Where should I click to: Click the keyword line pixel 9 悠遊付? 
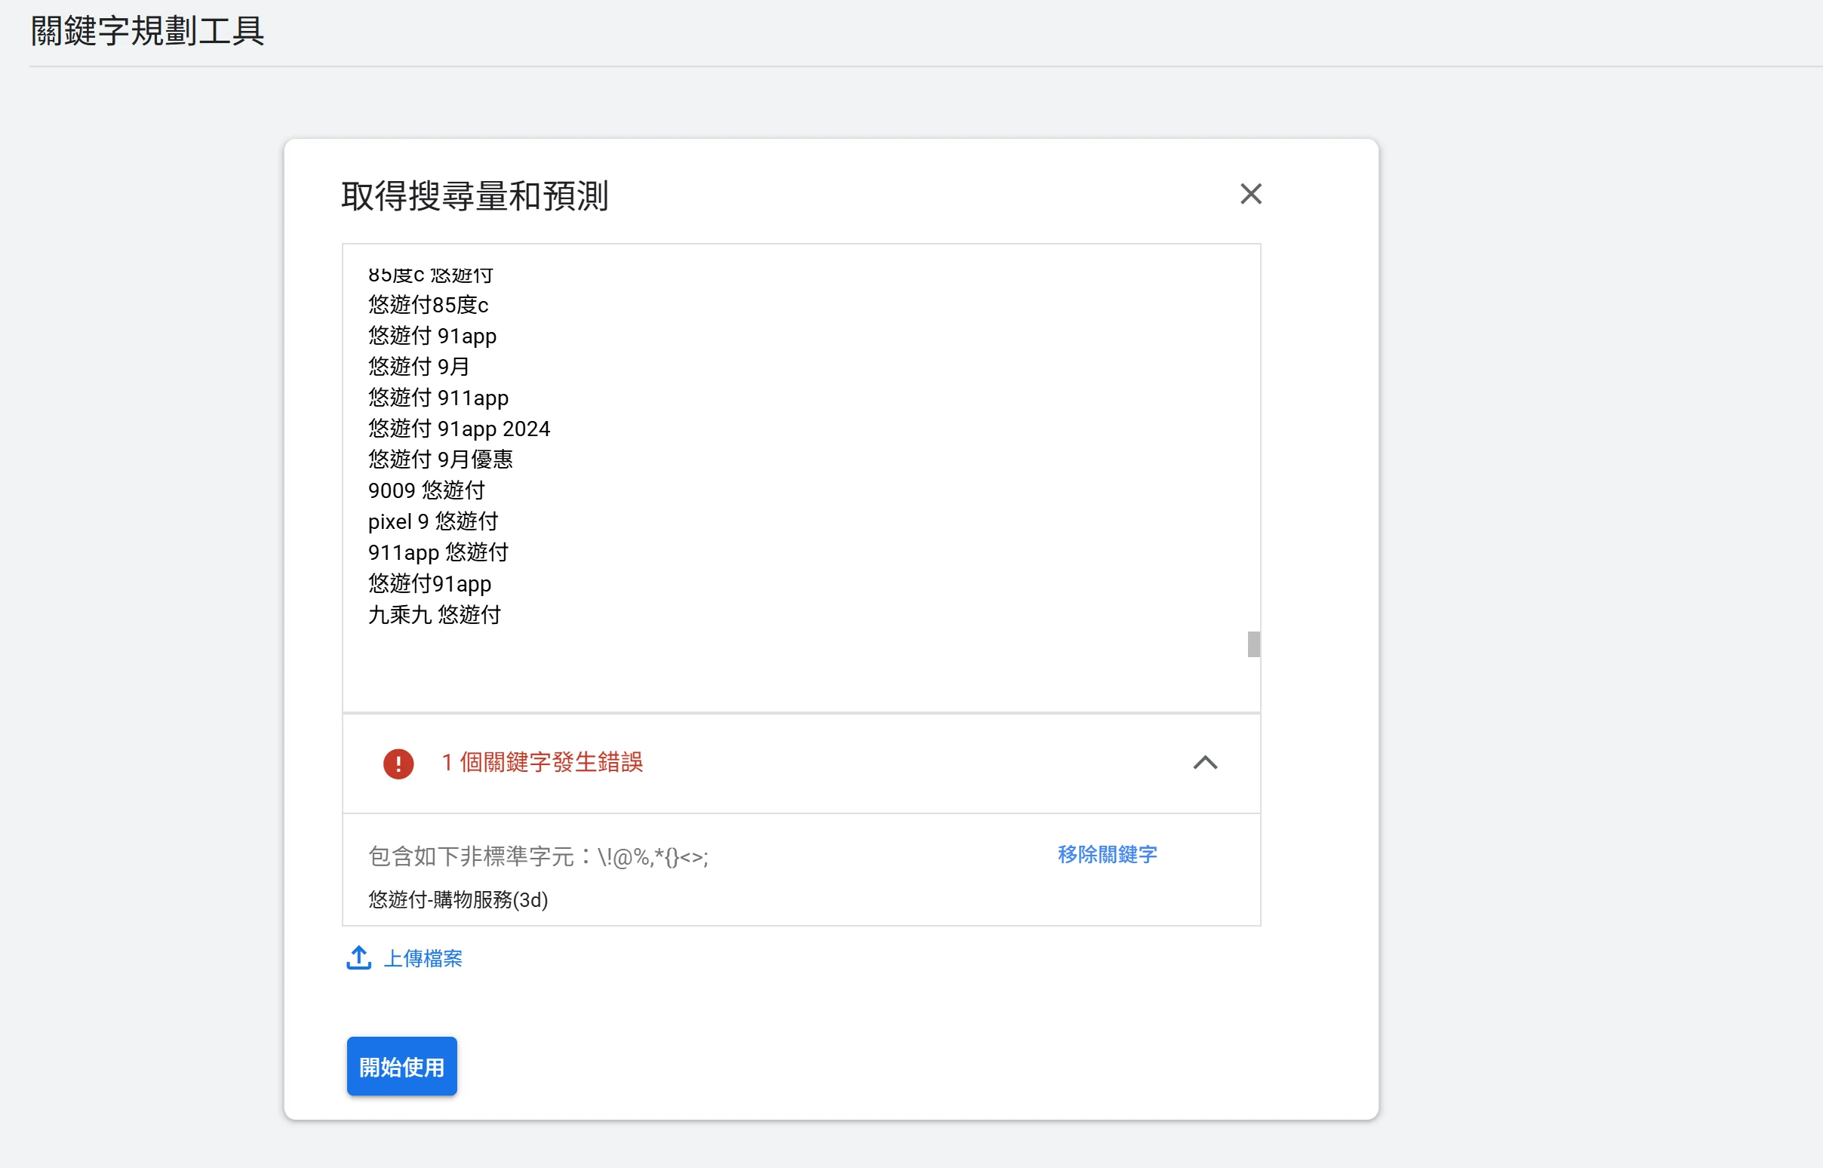coord(433,522)
